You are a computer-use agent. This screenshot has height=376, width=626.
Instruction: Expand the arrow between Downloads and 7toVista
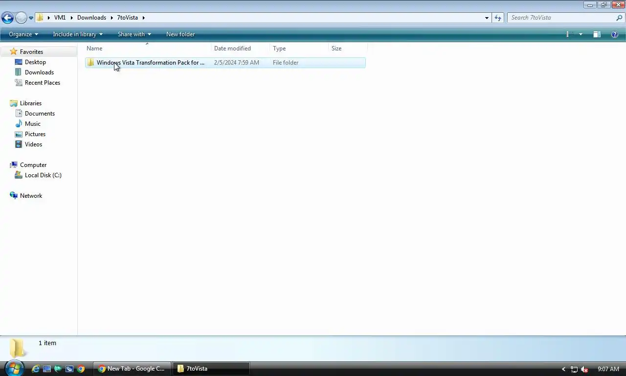click(x=112, y=18)
